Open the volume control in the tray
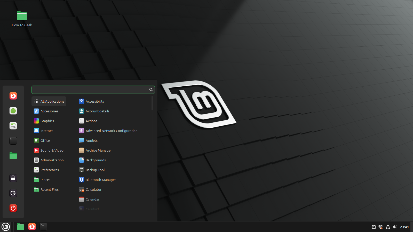 [395, 227]
